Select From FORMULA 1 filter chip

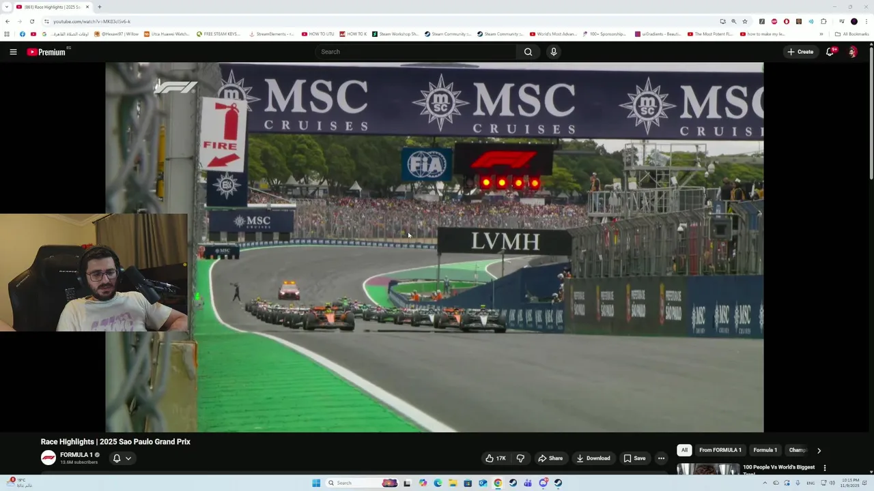720,450
